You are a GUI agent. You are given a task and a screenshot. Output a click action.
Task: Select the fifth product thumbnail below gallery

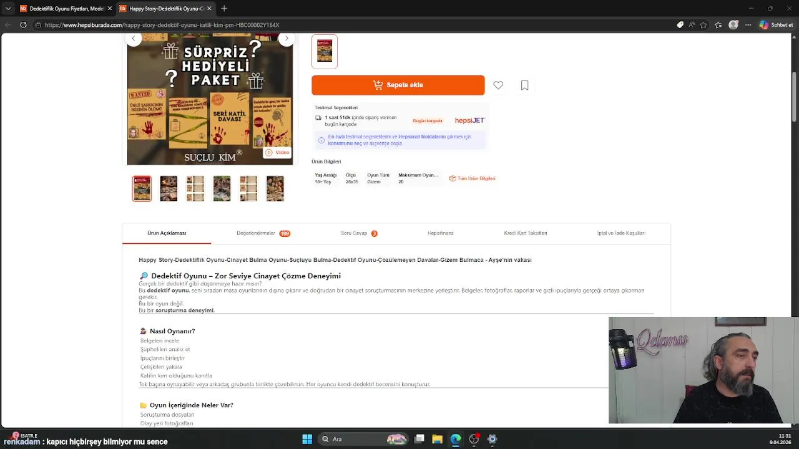point(248,188)
